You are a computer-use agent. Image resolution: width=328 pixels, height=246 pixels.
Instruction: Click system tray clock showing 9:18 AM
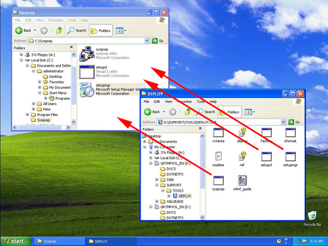click(x=316, y=241)
